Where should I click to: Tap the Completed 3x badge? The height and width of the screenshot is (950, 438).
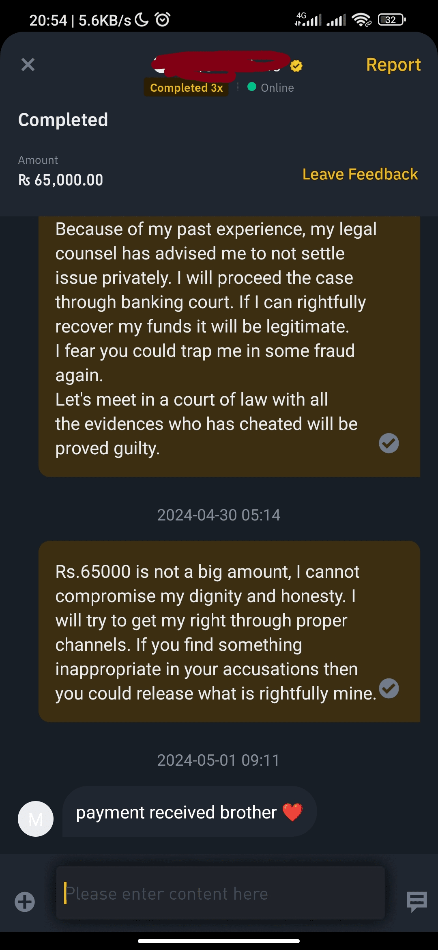(x=186, y=88)
